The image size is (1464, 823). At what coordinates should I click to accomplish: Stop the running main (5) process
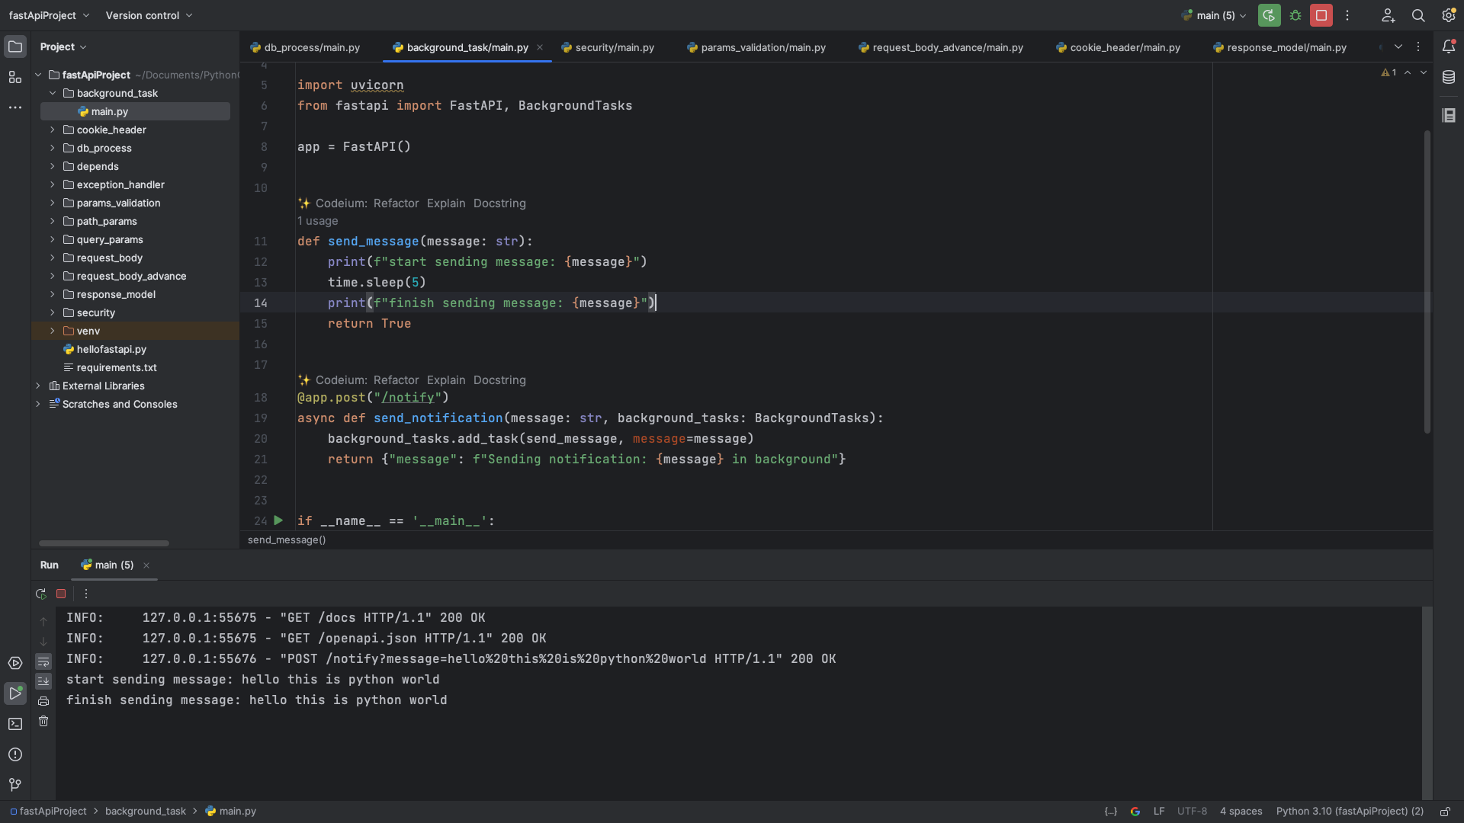tap(1321, 15)
